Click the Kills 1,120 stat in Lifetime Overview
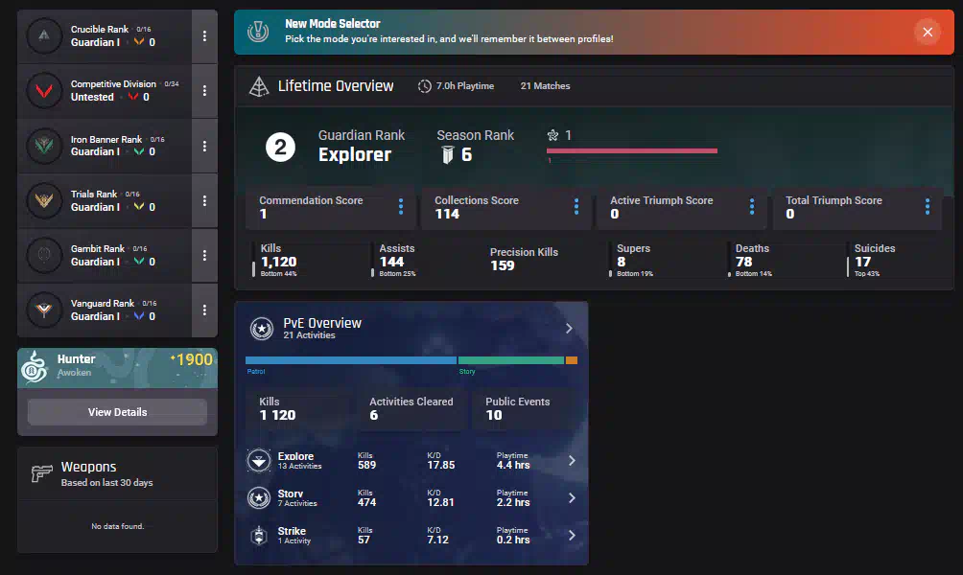 (x=279, y=261)
